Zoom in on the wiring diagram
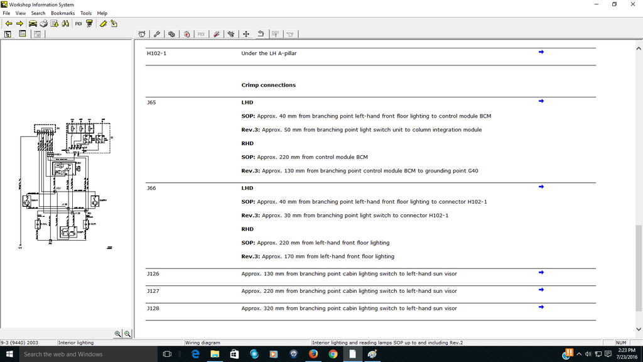The width and height of the screenshot is (643, 362). click(117, 334)
